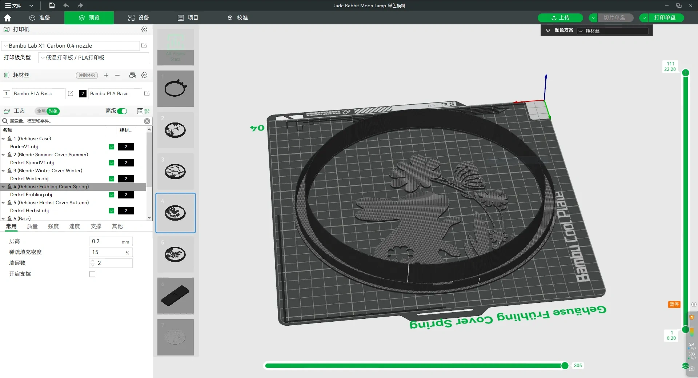Remove a filament with minus icon
The height and width of the screenshot is (378, 698).
pos(117,75)
